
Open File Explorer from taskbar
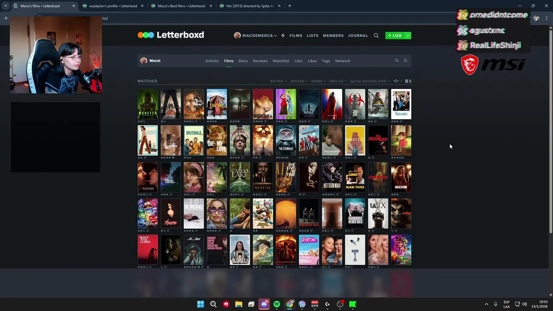[238, 304]
